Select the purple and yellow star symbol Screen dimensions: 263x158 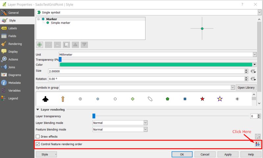pyautogui.click(x=220, y=99)
